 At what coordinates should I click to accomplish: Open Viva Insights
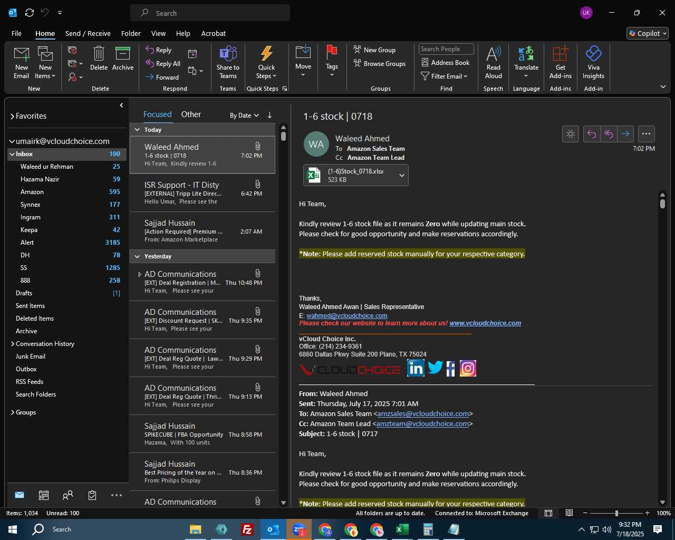tap(593, 63)
